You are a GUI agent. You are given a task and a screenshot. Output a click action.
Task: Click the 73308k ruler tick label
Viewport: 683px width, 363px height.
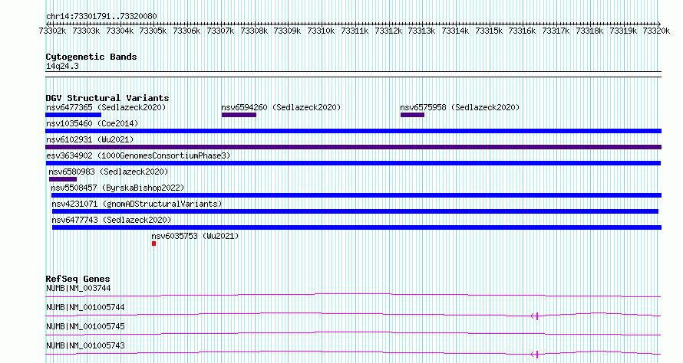tap(254, 31)
